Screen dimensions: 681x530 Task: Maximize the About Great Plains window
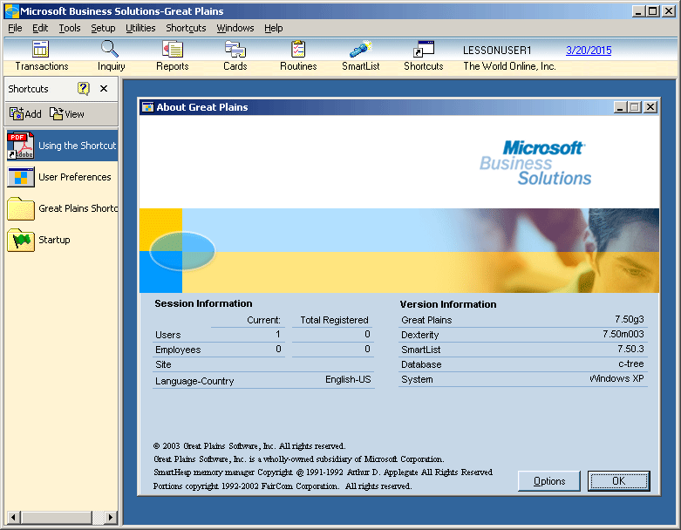coord(635,107)
